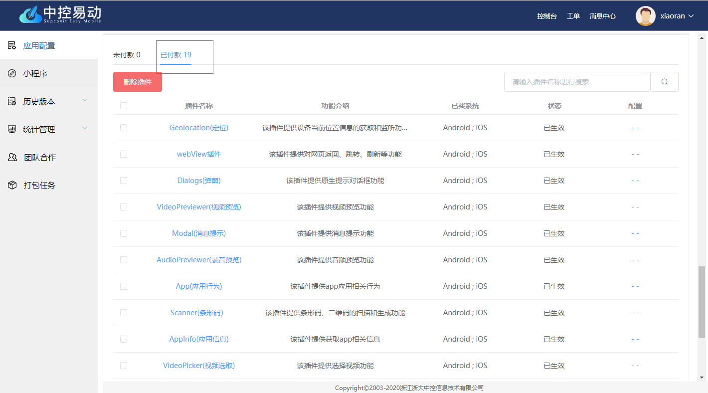The width and height of the screenshot is (708, 393).
Task: Click the 历史版本 sidebar icon
Action: pos(12,101)
